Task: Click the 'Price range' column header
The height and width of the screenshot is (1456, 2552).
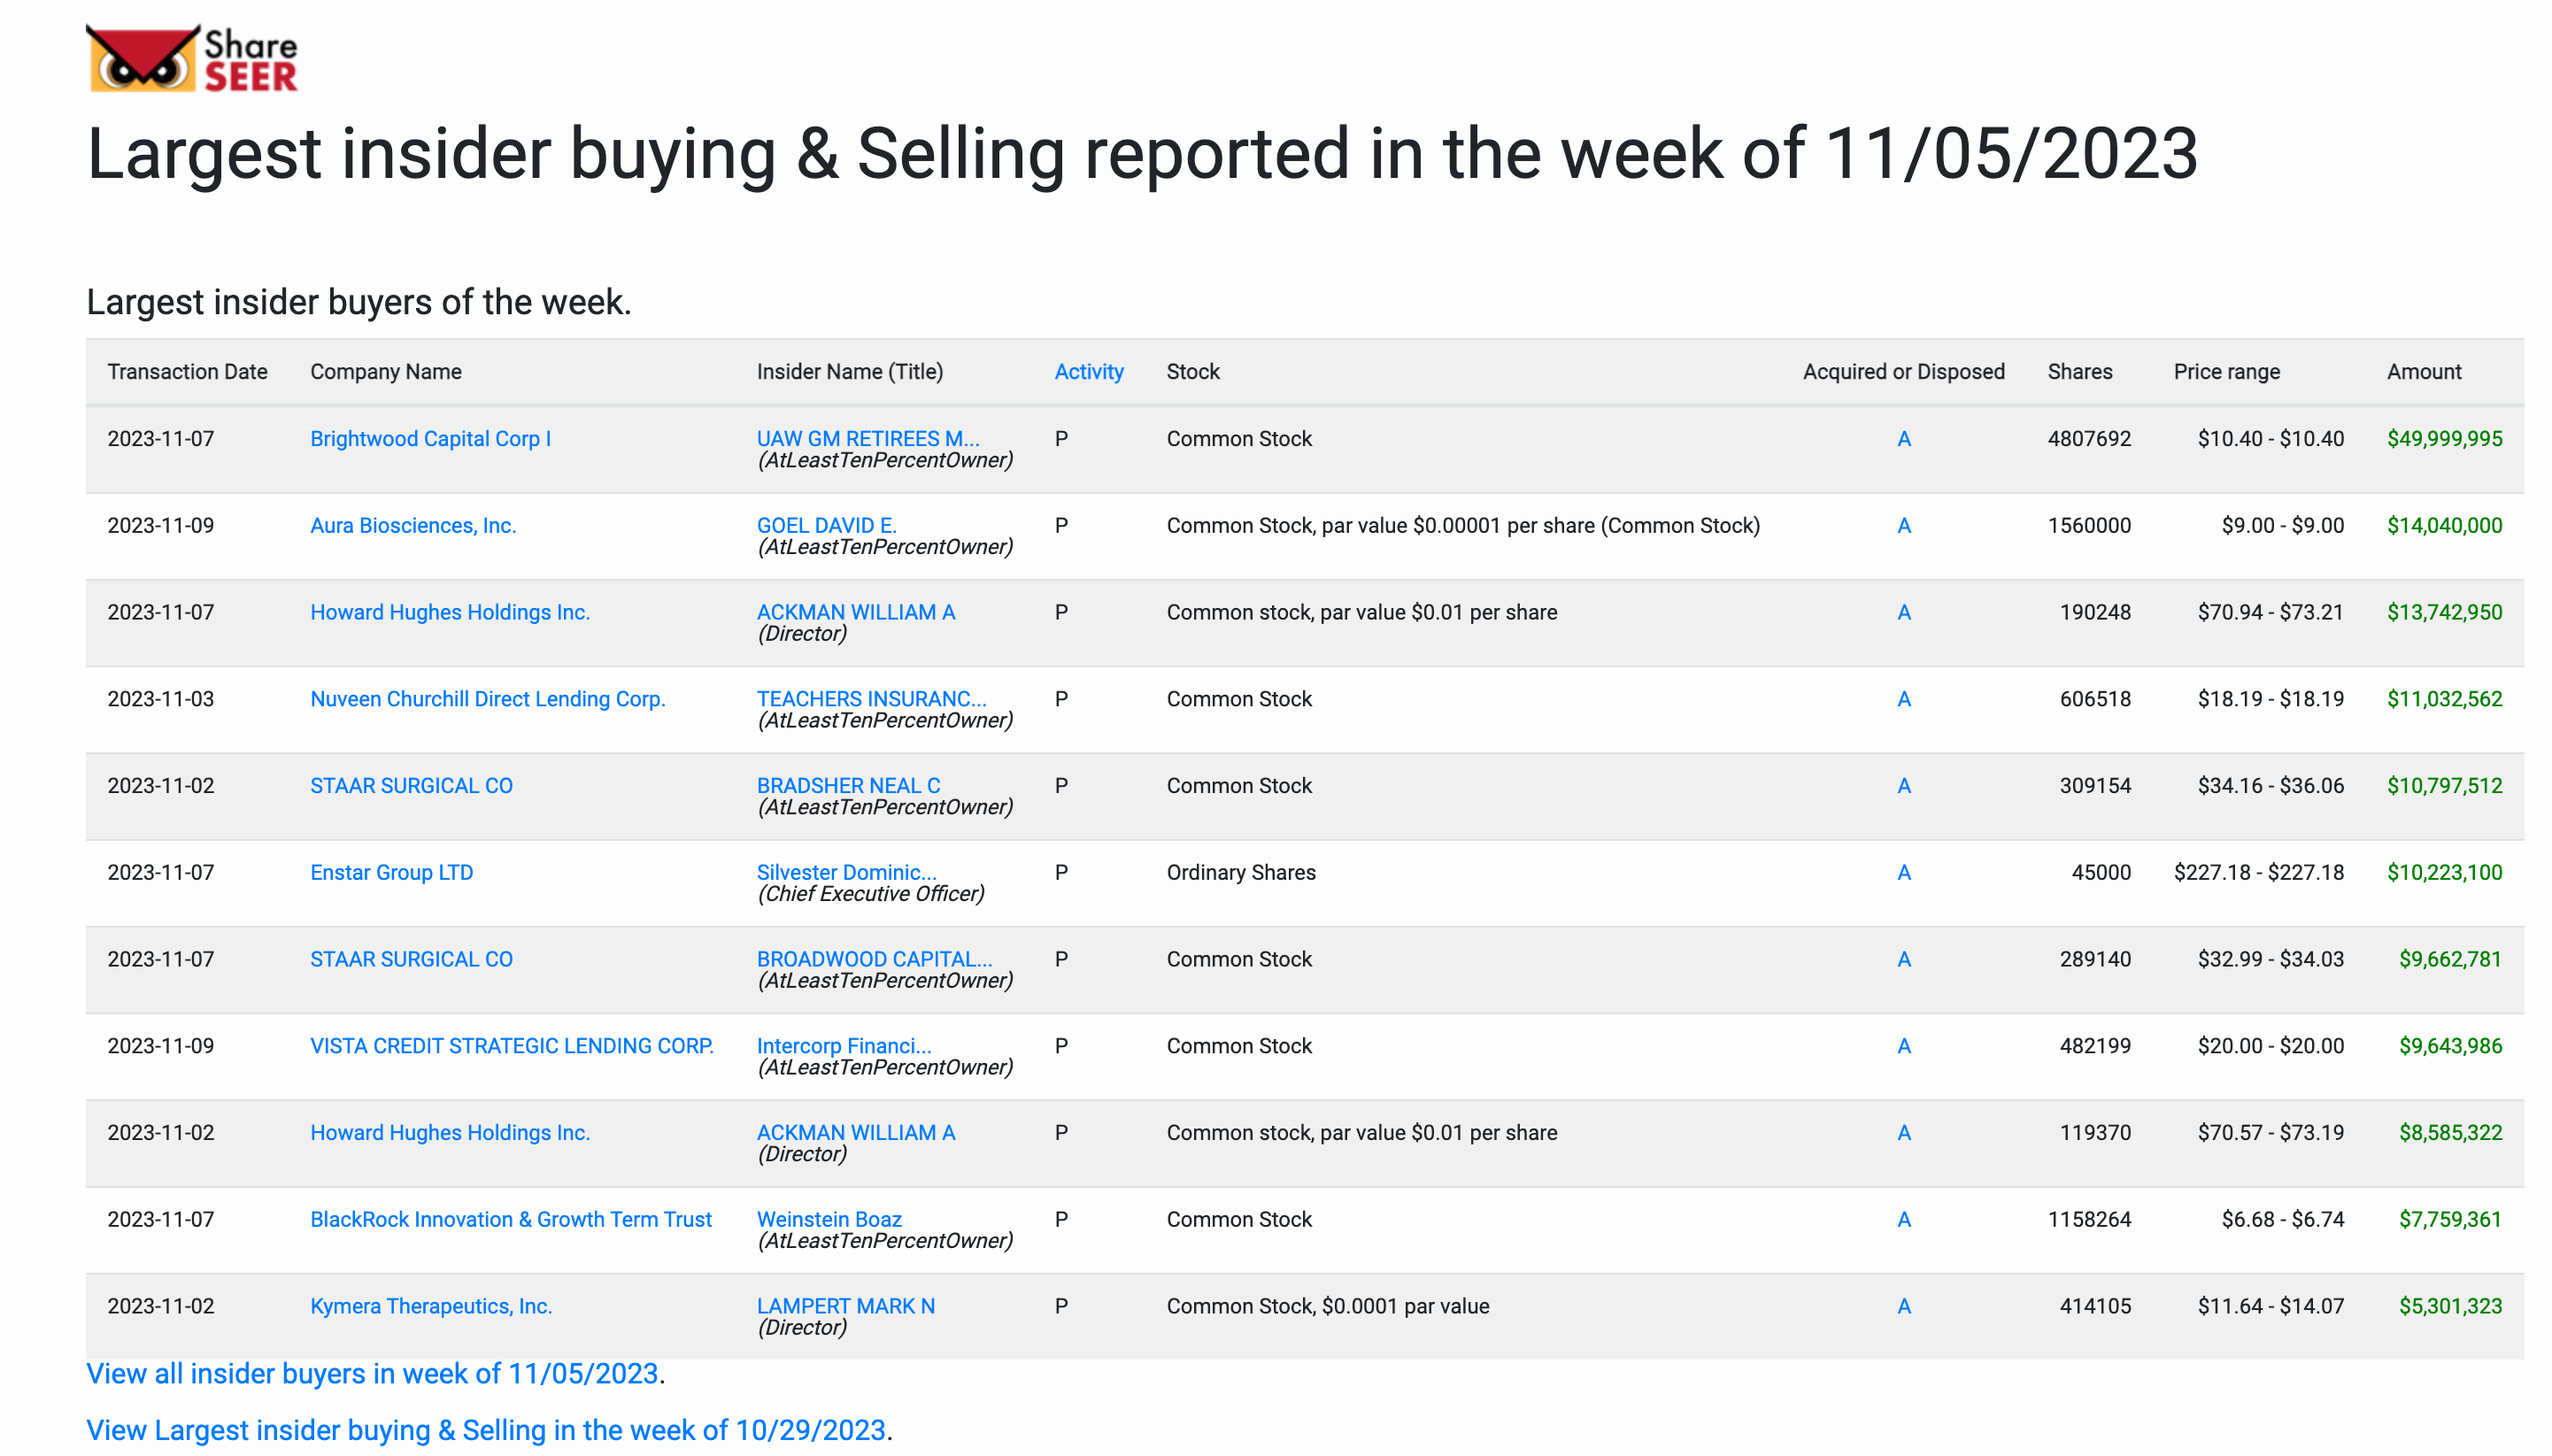Action: pyautogui.click(x=2226, y=372)
